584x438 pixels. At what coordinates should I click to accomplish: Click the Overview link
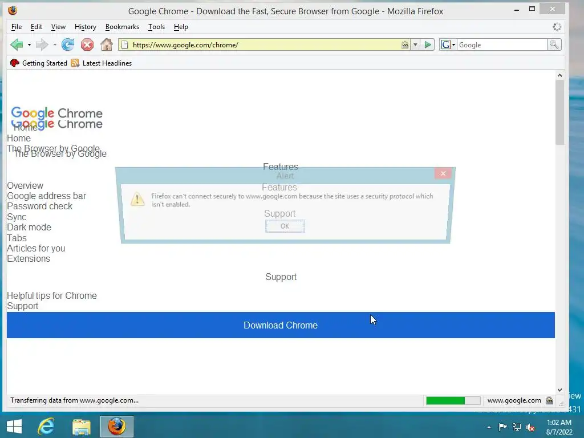coord(25,185)
